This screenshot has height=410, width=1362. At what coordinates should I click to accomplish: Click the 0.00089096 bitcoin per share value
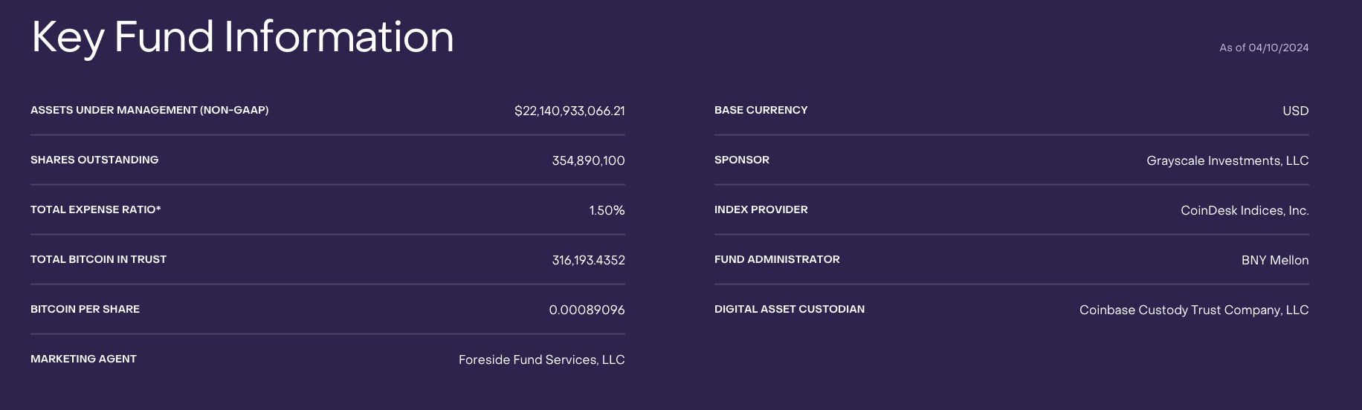click(587, 310)
